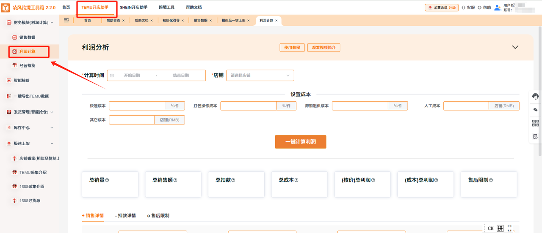Image resolution: width=542 pixels, height=233 pixels.
Task: Click the 帮助 smiley icon in the header
Action: click(480, 8)
